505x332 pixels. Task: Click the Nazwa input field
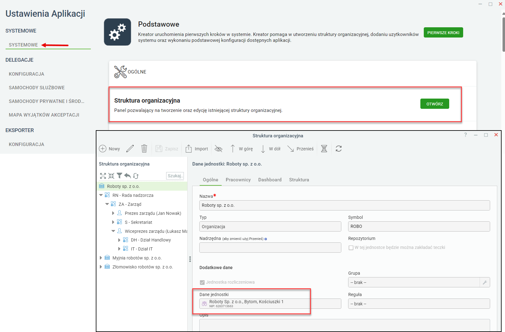[344, 205]
